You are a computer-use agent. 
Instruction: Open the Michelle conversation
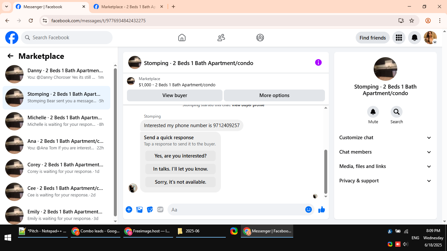coord(56,121)
